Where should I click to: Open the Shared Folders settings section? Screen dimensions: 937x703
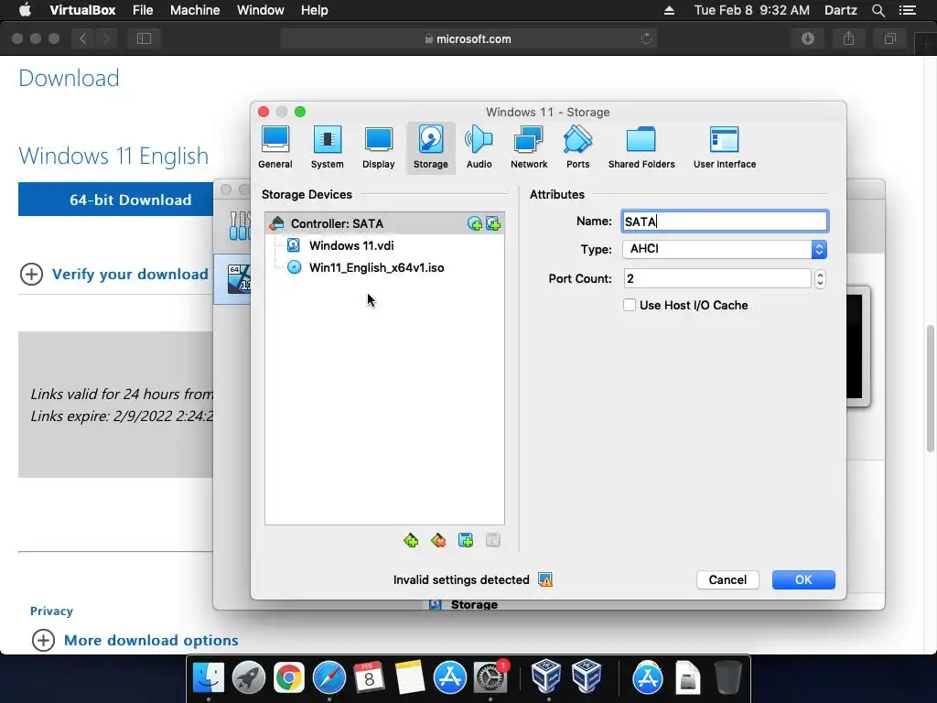point(641,147)
